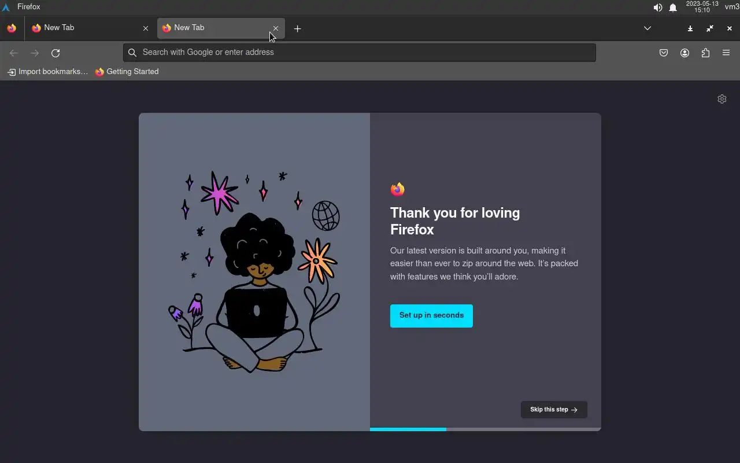Screen dimensions: 740x463
Task: Click the date and time clock
Action: [x=702, y=7]
